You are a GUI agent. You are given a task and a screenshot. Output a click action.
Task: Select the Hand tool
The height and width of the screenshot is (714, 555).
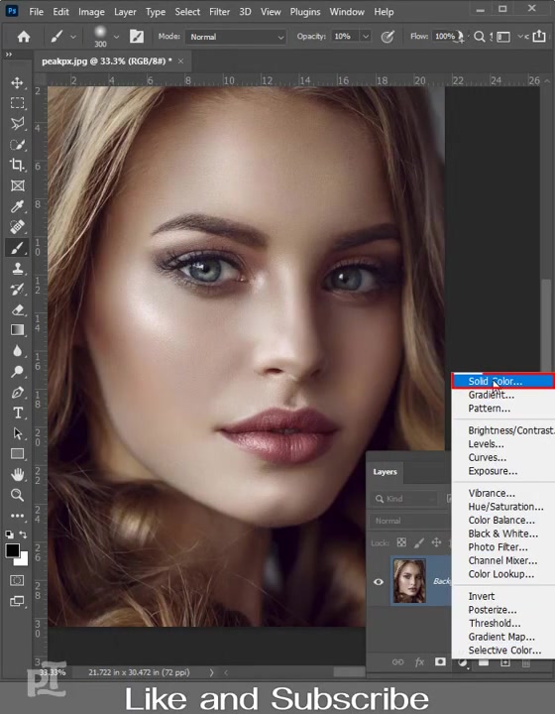17,475
